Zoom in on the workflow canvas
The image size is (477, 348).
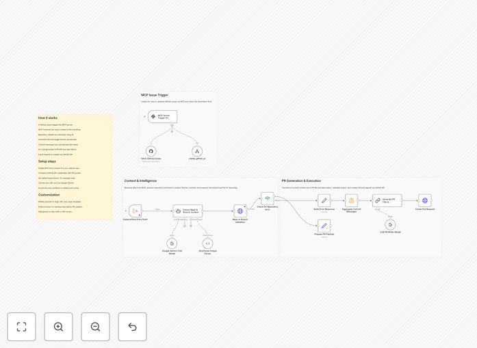pos(58,327)
